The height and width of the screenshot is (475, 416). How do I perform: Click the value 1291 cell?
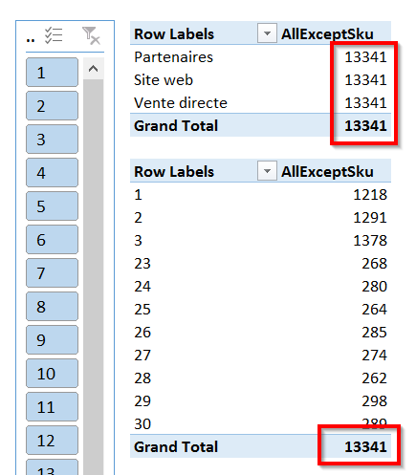click(x=370, y=218)
